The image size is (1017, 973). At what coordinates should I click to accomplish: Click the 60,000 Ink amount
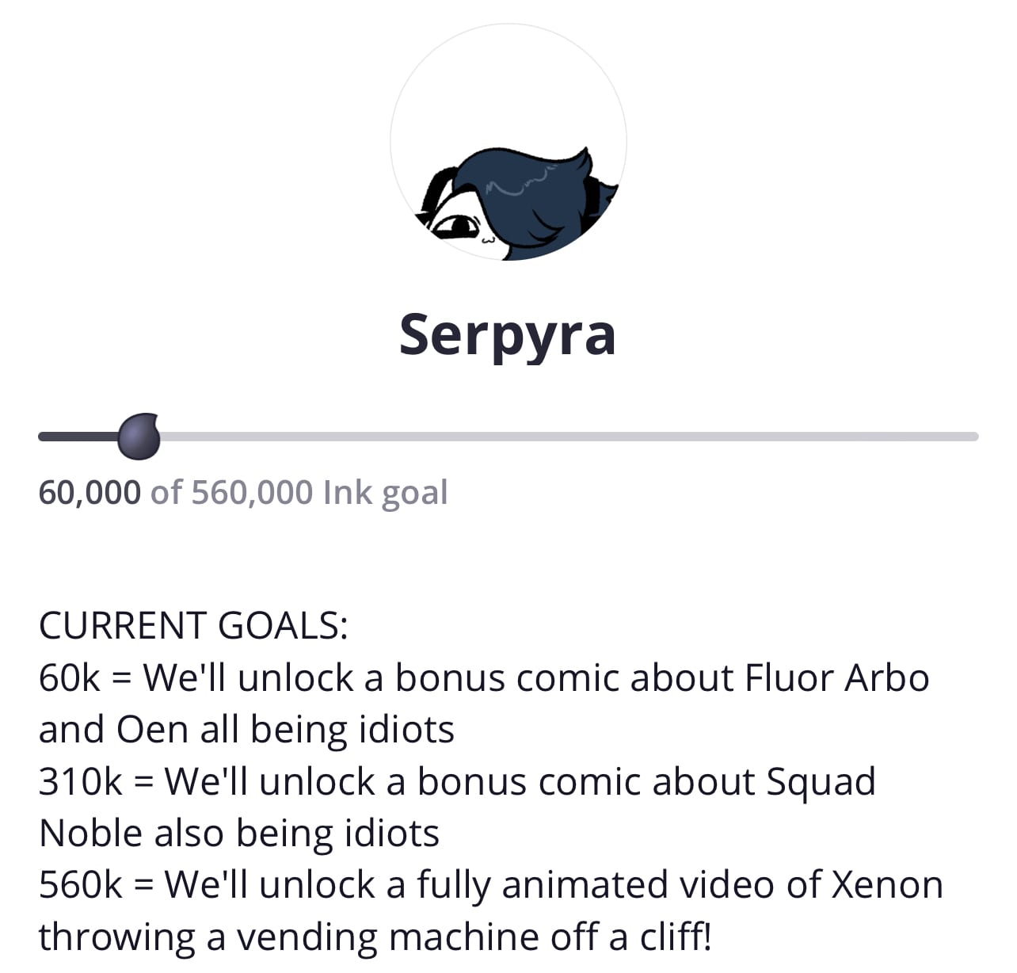coord(90,492)
